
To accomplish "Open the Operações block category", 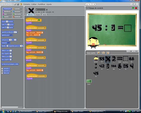I will pyautogui.click(x=18, y=14).
